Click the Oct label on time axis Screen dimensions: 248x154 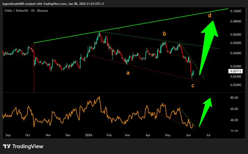tap(28, 135)
